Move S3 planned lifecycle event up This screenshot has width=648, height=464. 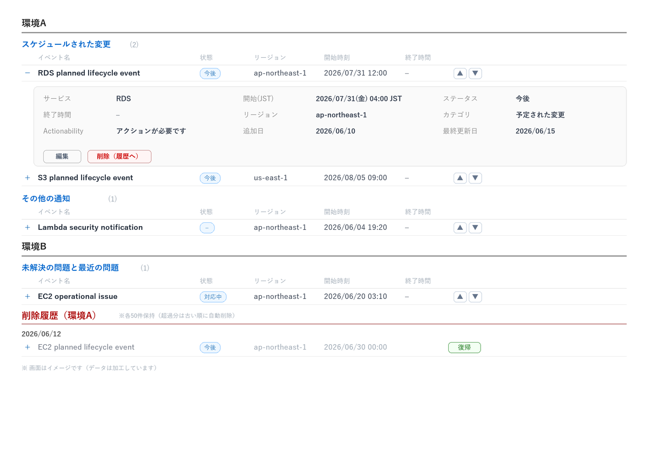(460, 178)
